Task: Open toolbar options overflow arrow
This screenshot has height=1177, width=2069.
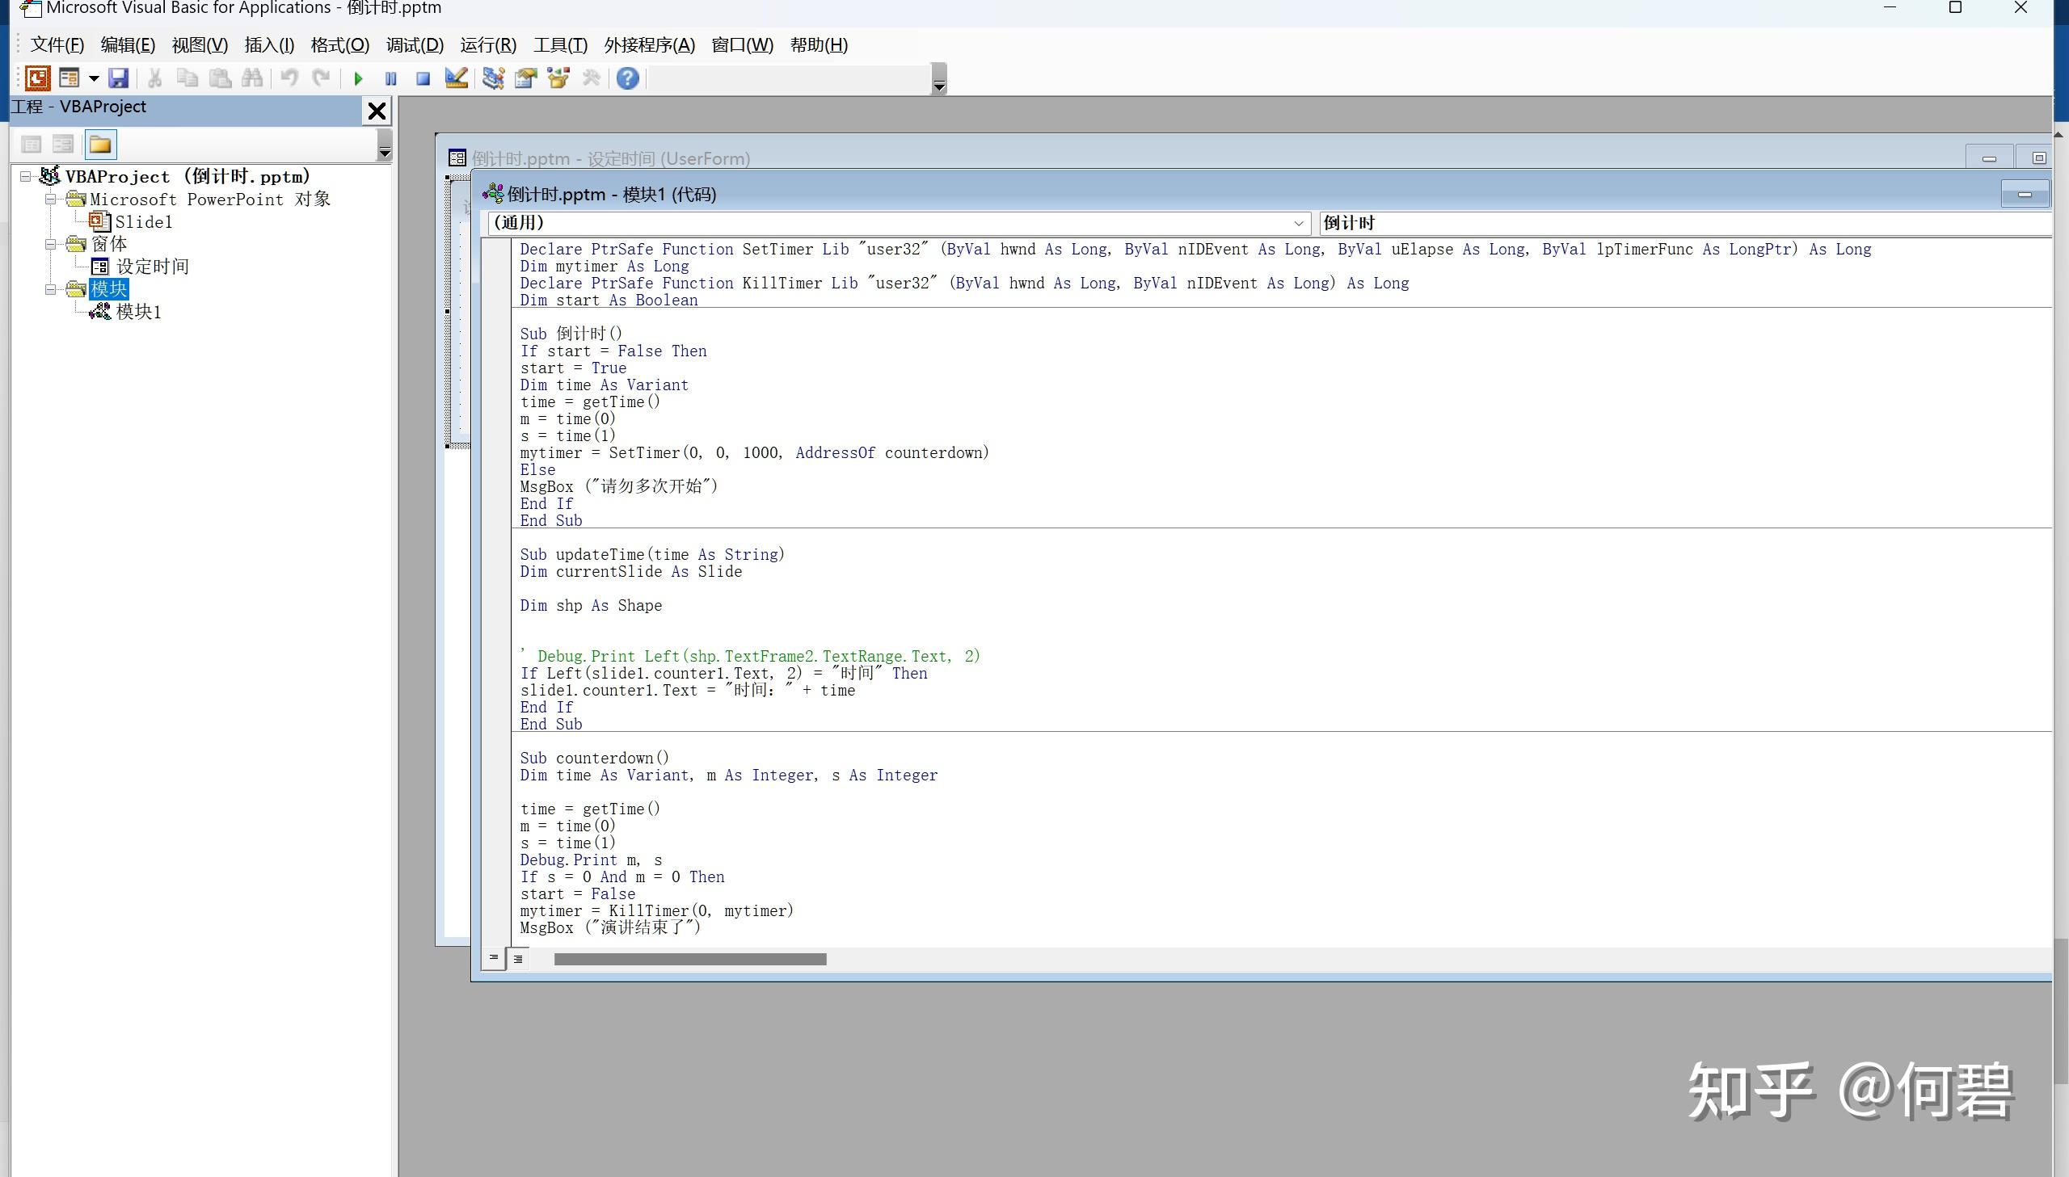Action: click(x=938, y=79)
